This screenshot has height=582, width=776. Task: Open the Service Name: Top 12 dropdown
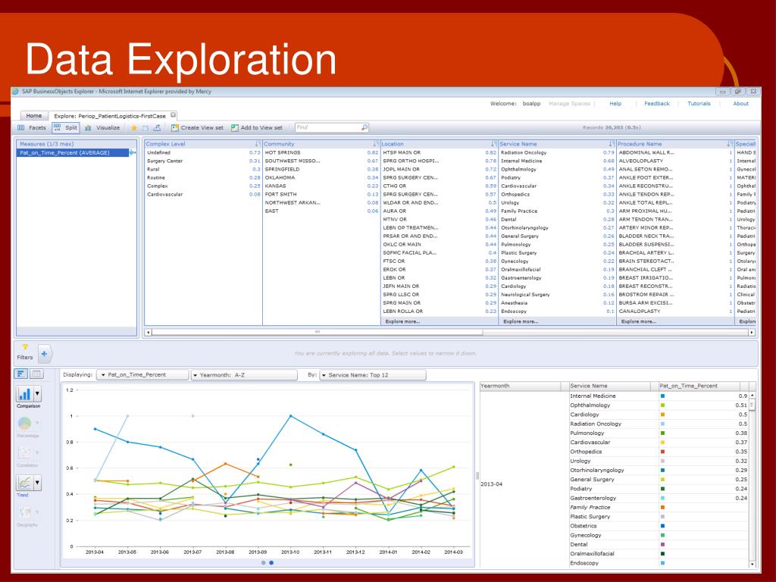pos(373,375)
